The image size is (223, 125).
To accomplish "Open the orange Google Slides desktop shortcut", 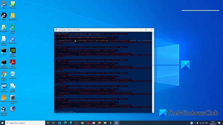I will pos(13,15).
